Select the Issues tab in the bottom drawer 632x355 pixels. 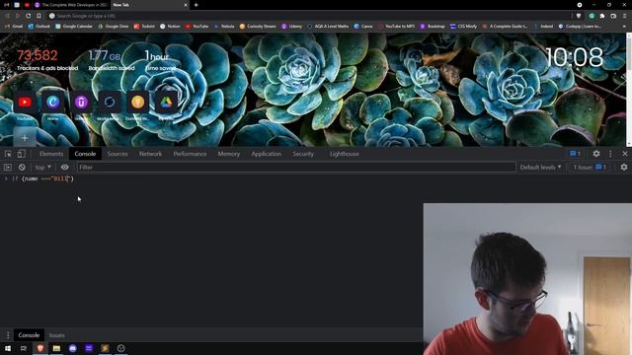tap(57, 335)
